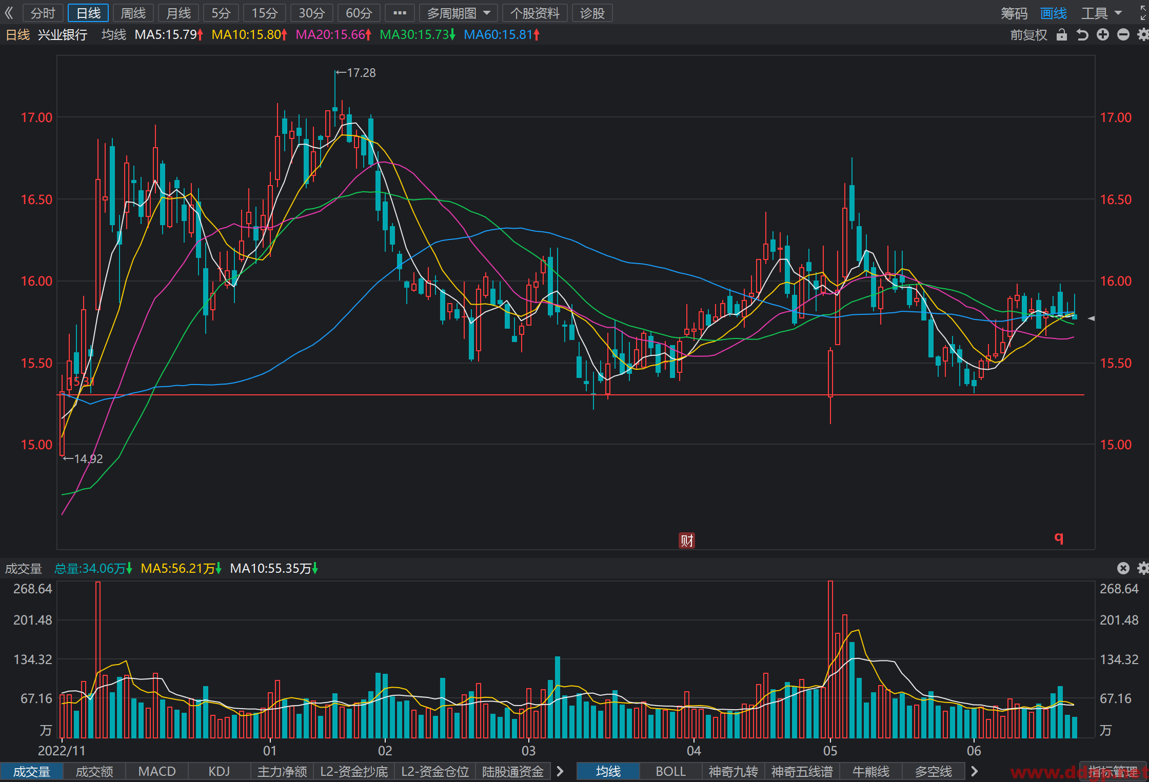Screen dimensions: 1149x782
Task: Expand the 多周期图 dropdown
Action: [x=459, y=13]
